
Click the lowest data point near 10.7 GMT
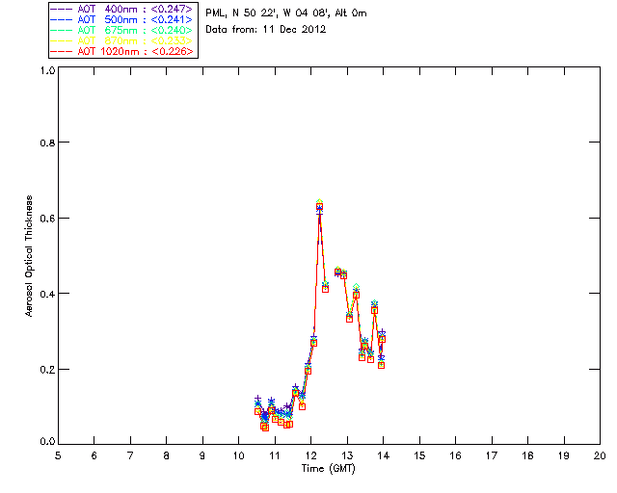coord(265,428)
